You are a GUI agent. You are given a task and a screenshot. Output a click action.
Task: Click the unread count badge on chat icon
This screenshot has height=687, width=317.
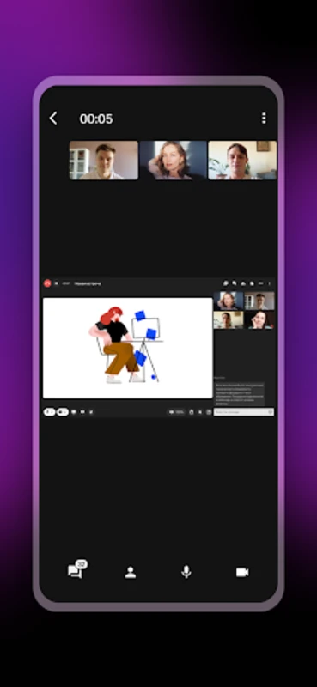[81, 565]
